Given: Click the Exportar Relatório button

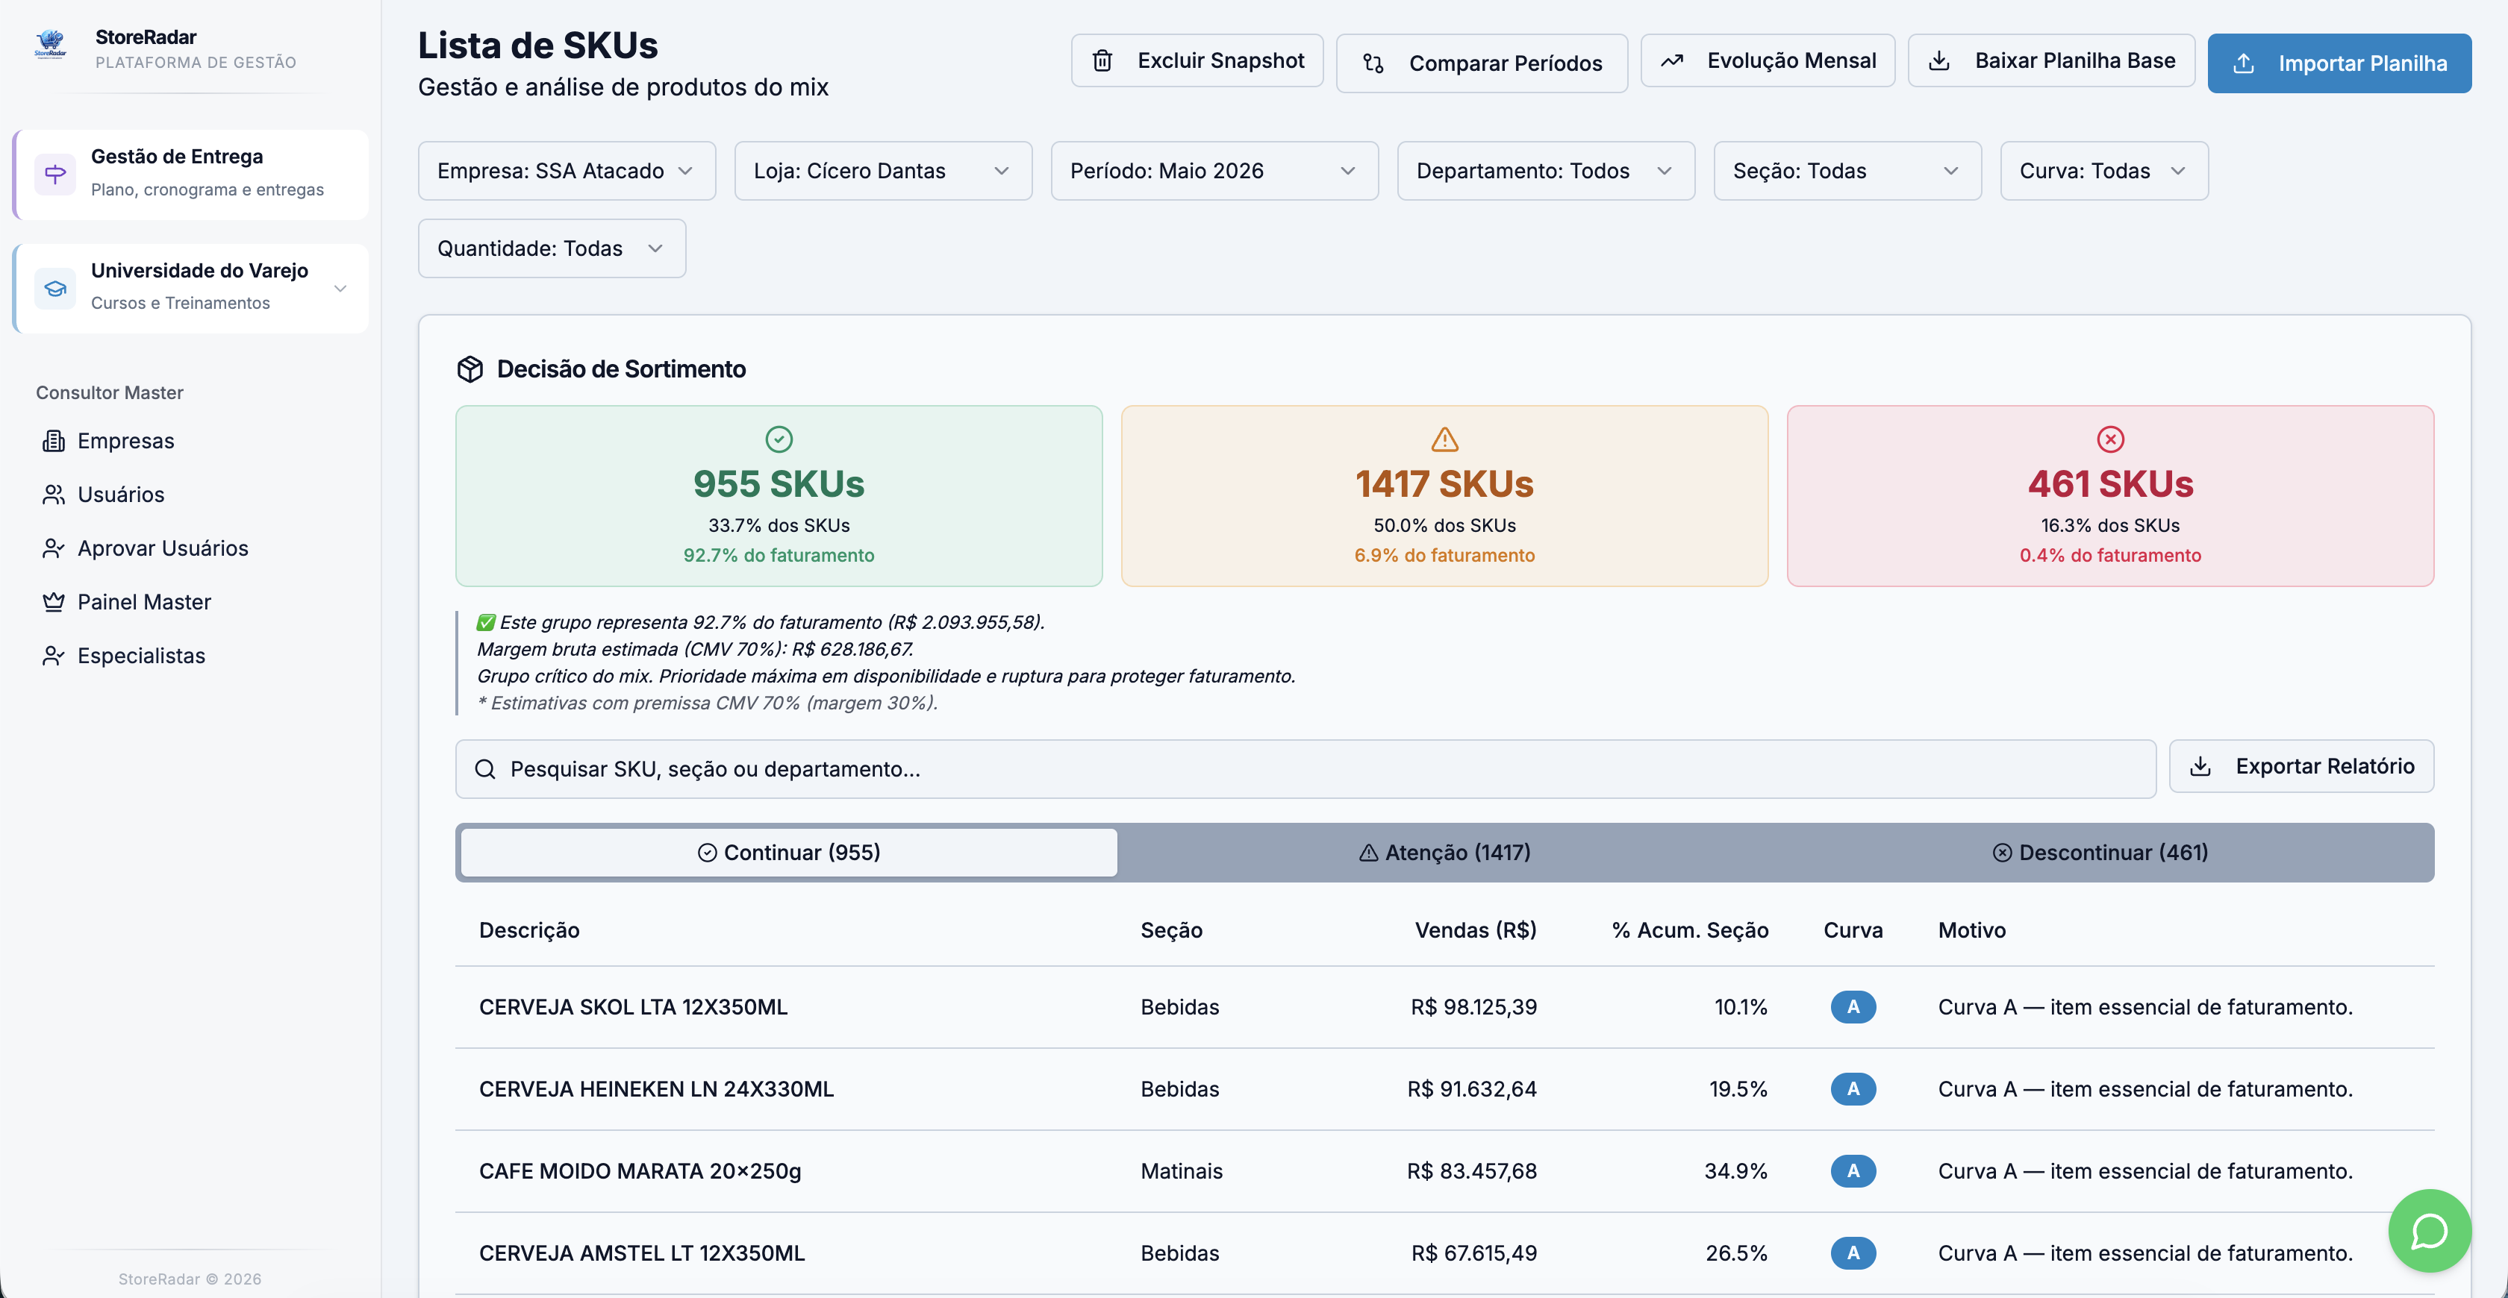Looking at the screenshot, I should (x=2301, y=766).
